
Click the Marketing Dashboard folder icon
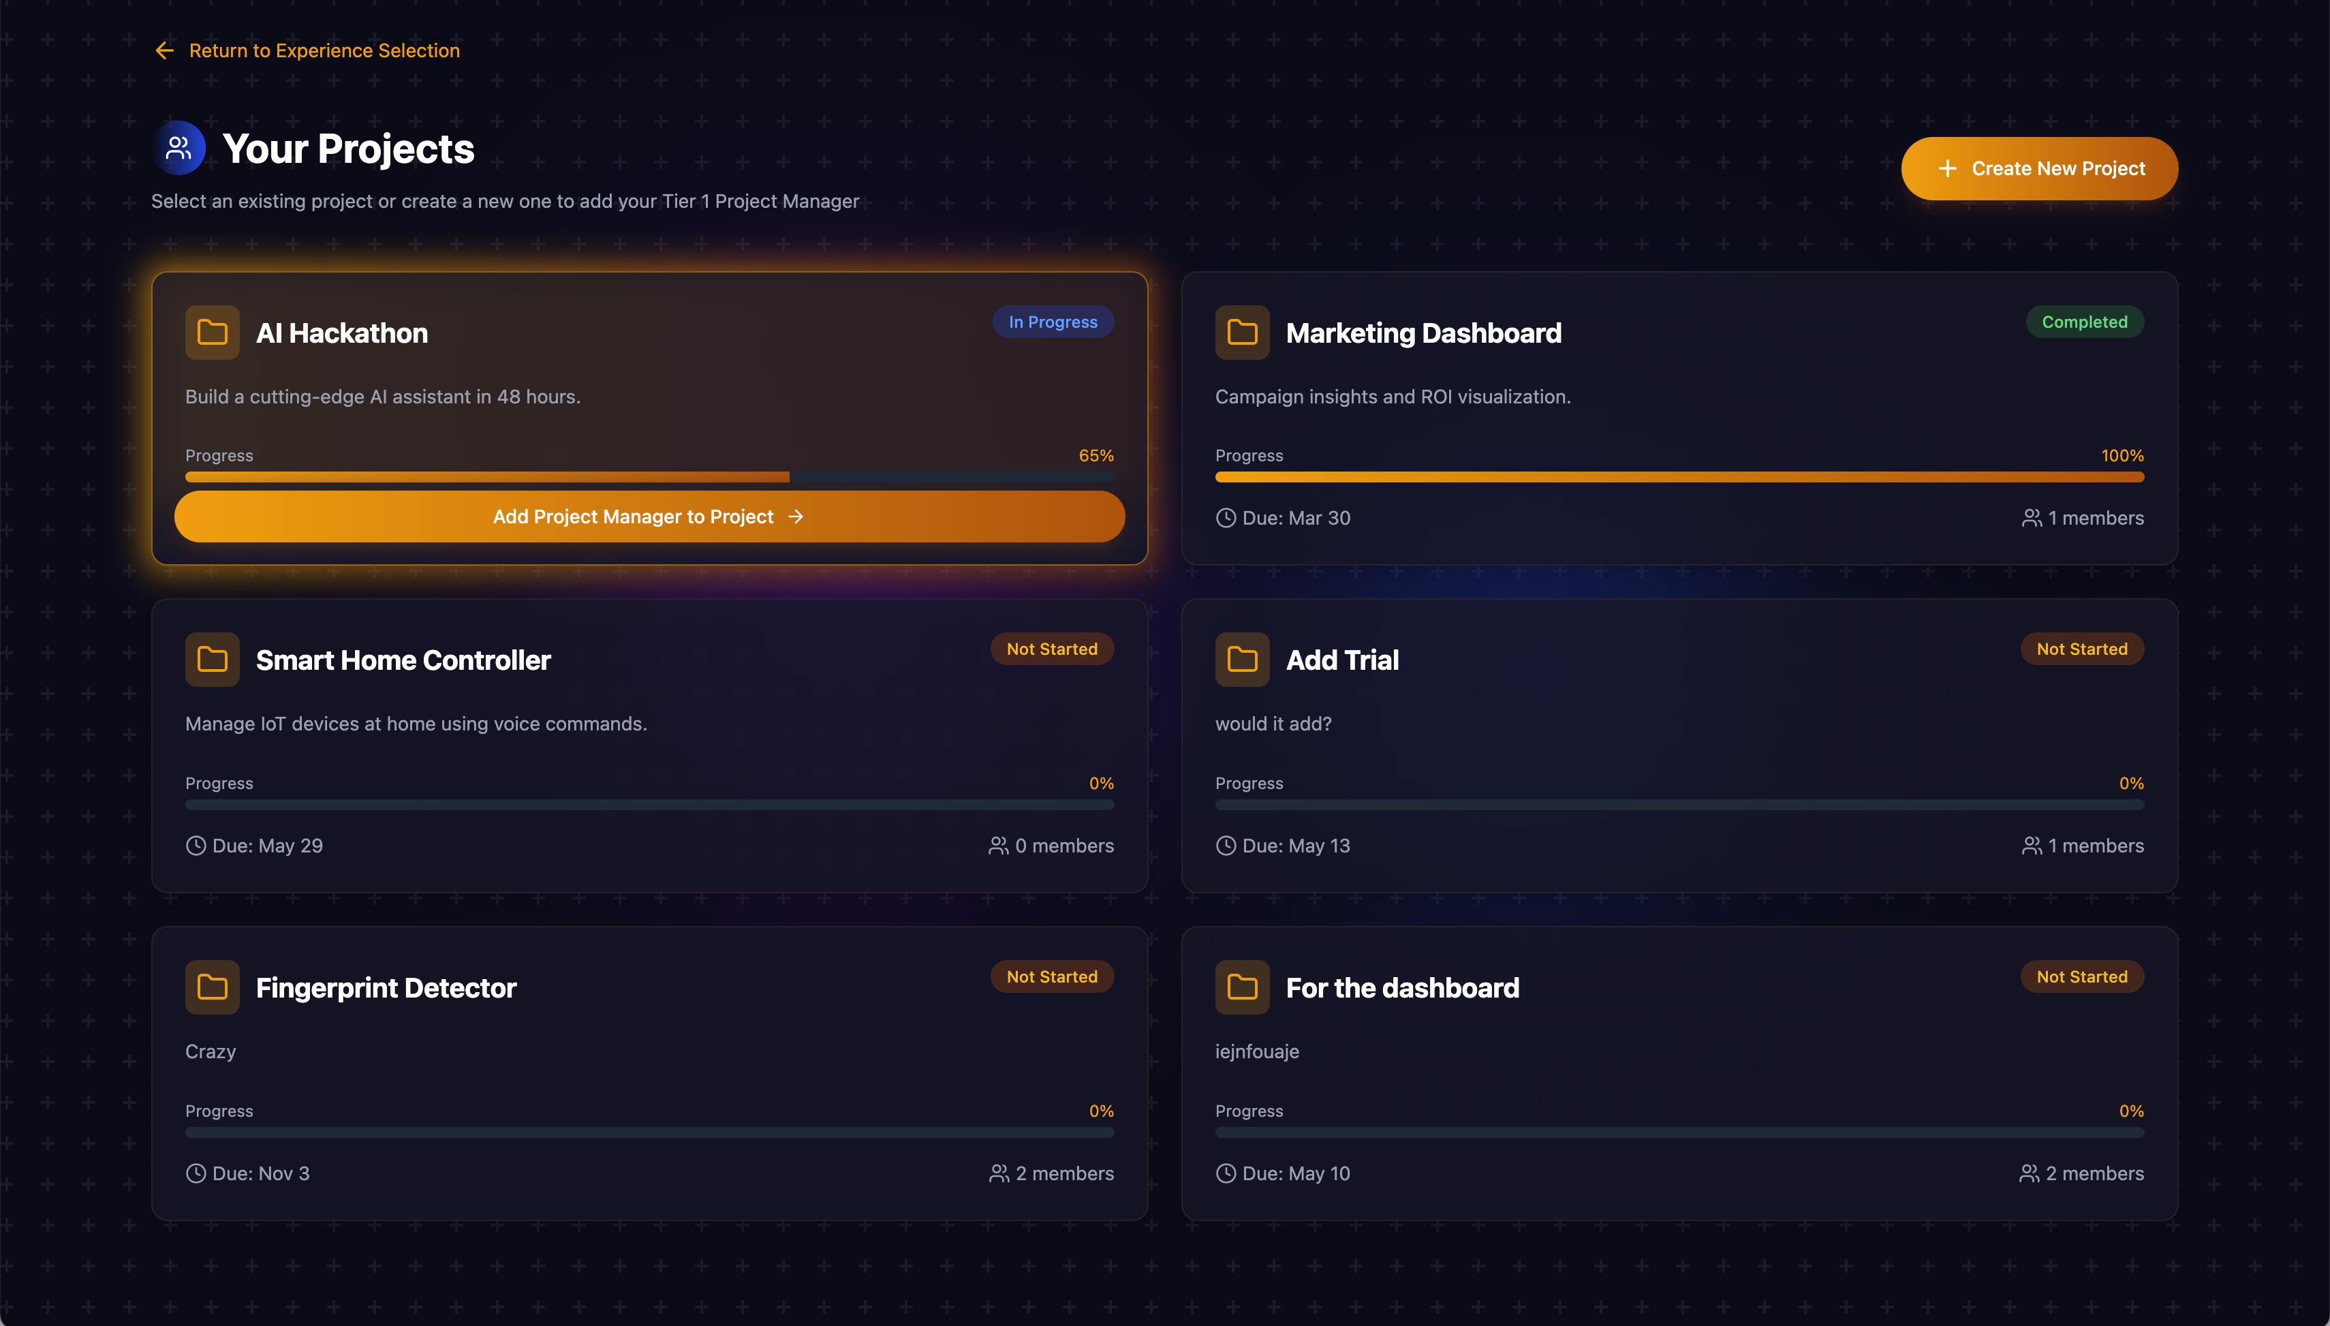[1242, 333]
